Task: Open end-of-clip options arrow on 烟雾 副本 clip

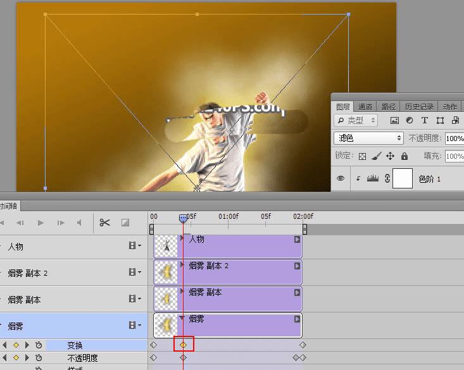Action: pyautogui.click(x=297, y=292)
